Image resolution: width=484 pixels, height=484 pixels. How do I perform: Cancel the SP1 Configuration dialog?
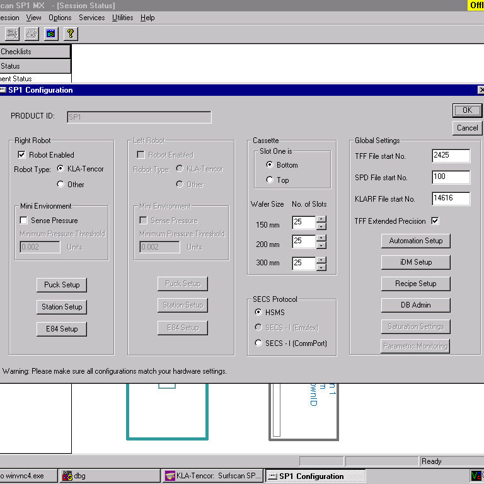(x=467, y=128)
